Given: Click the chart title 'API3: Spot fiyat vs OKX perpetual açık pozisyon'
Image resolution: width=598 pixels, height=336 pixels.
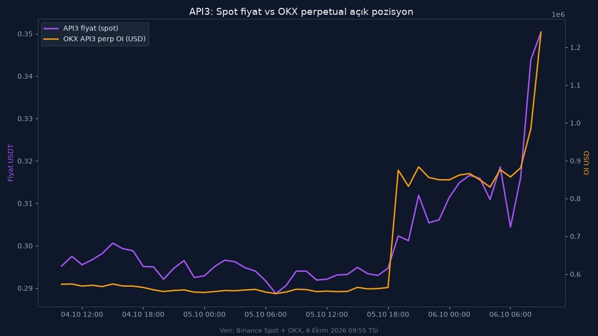Looking at the screenshot, I should (301, 11).
